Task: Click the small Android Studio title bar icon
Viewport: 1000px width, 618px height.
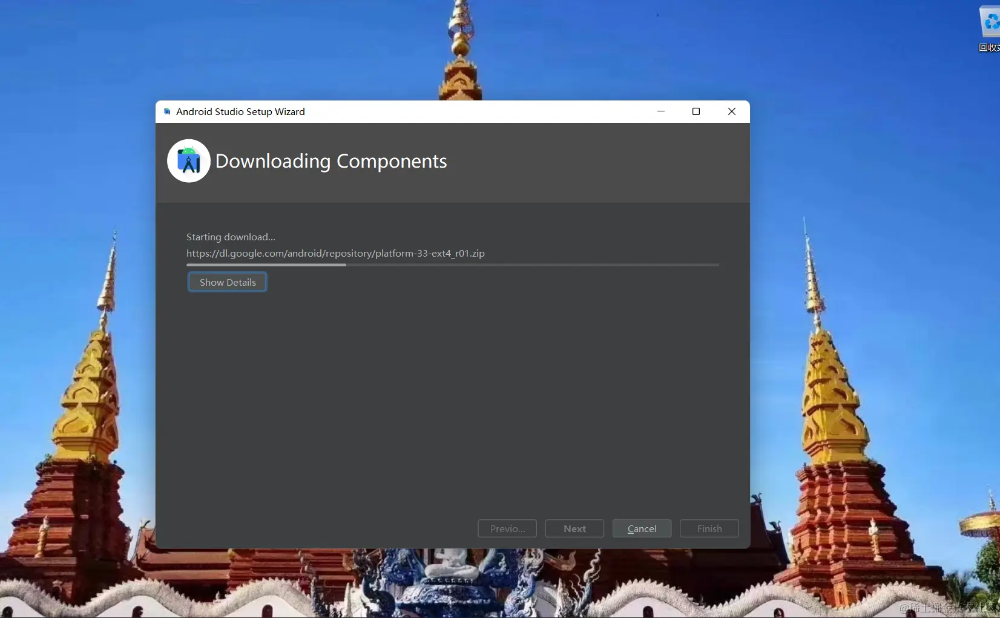Action: (x=167, y=111)
